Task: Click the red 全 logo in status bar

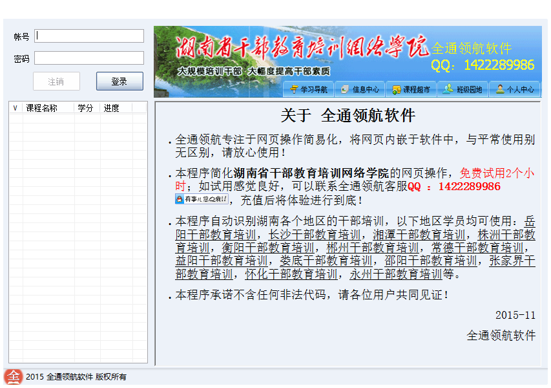Action: 14,376
